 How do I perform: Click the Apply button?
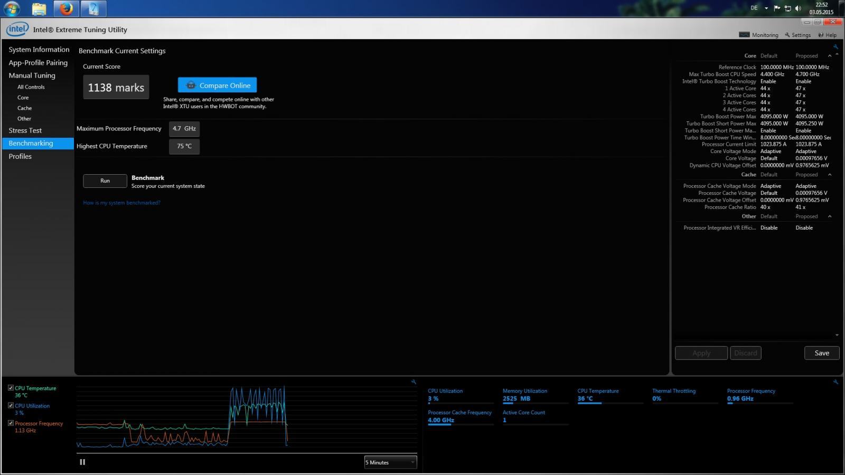click(x=701, y=353)
